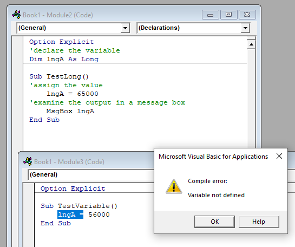Click the Module2 code window icon

[16, 15]
